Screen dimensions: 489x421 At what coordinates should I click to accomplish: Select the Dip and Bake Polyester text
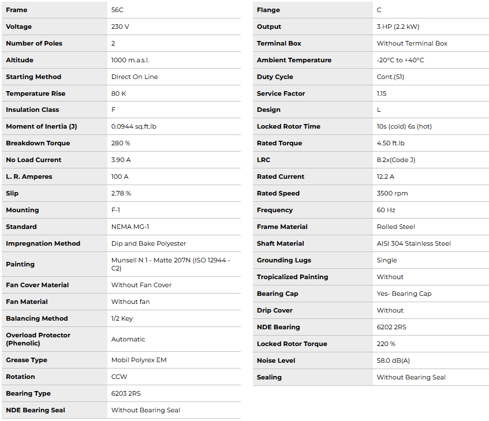tap(148, 243)
